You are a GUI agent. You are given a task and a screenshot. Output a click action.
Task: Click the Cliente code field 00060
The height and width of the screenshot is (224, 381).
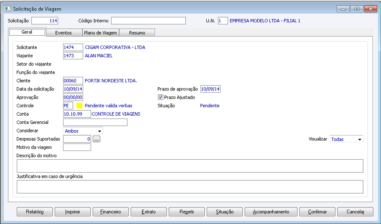(73, 81)
